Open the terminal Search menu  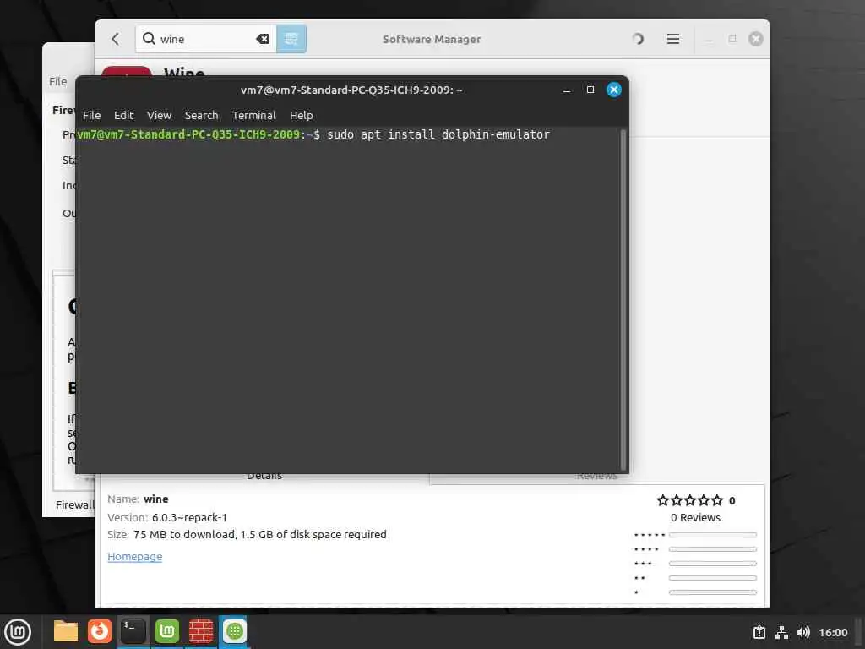pos(201,115)
